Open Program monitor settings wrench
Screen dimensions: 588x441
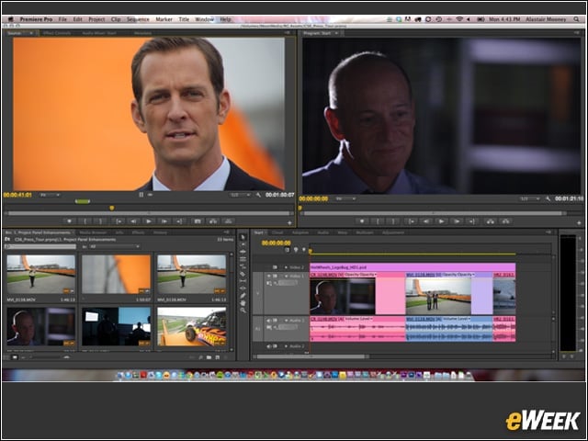[548, 198]
